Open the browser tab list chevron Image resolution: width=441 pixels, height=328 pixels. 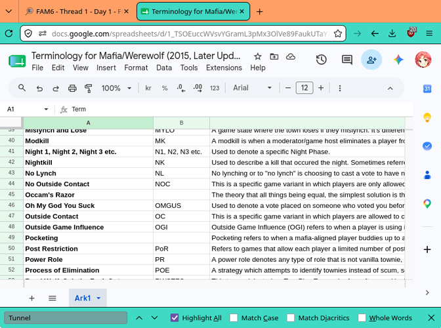tap(9, 12)
